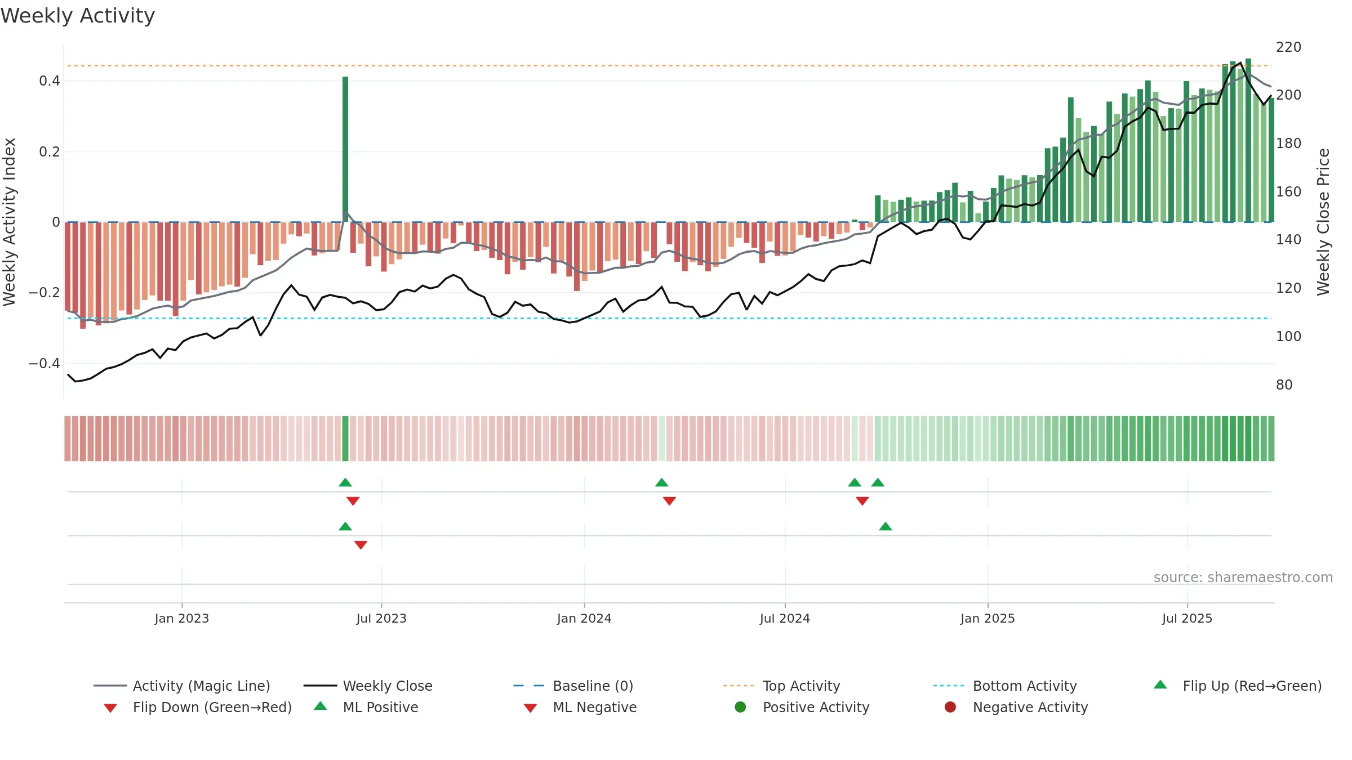Toggle Flip Up (Red→Green) legend entry

point(1237,686)
